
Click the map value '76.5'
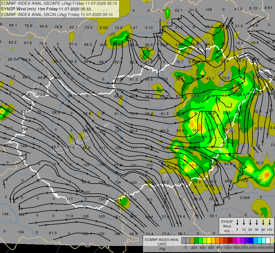28,26
